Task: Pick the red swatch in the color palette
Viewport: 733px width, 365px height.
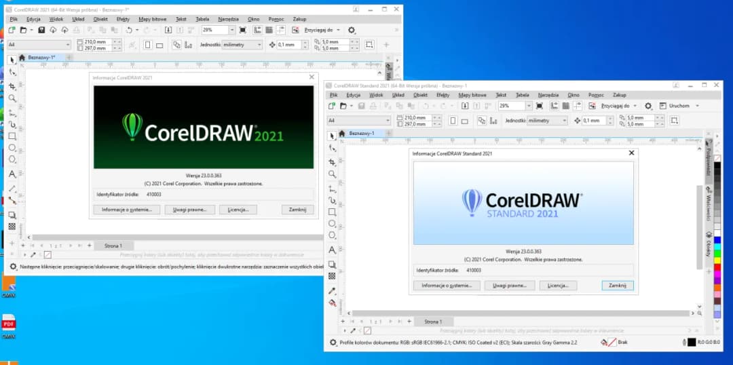Action: tap(717, 267)
